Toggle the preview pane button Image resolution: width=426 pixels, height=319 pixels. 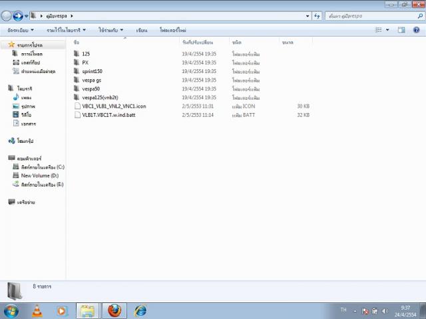point(401,30)
